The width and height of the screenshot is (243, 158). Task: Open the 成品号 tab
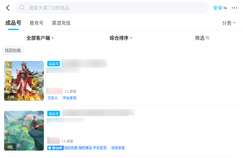(x=13, y=23)
